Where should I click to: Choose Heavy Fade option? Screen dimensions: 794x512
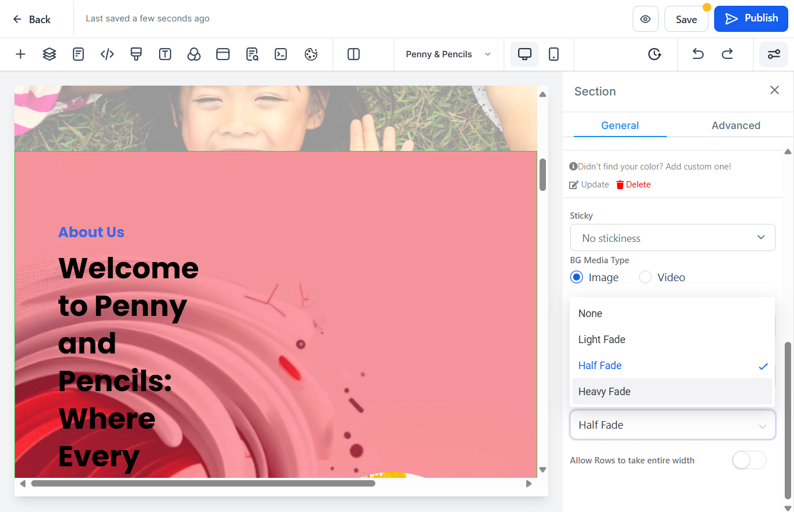click(x=672, y=392)
